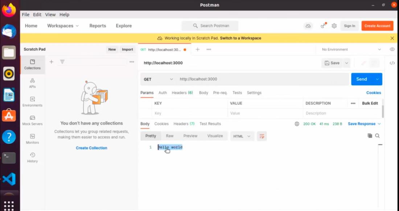Open the Edit menu
Viewport: 399px width, 211px height.
[37, 15]
